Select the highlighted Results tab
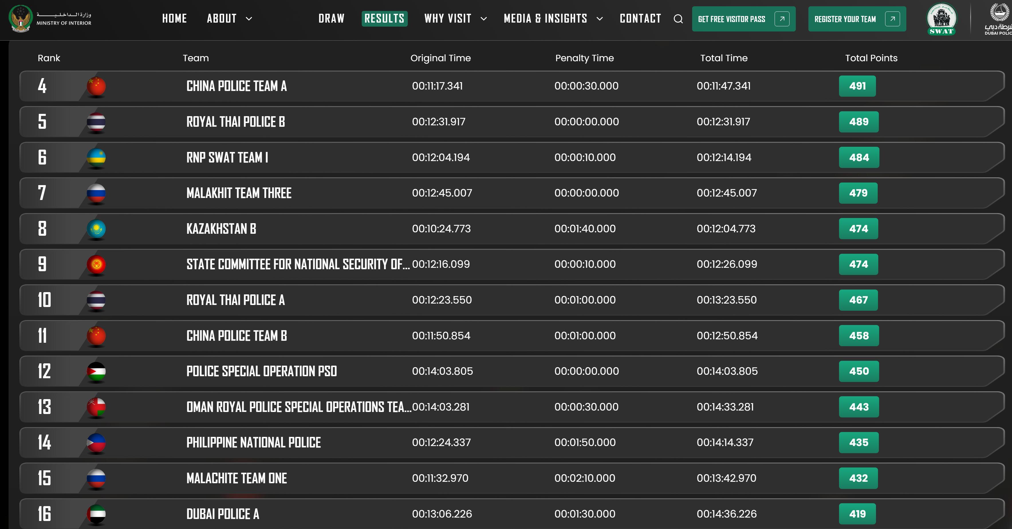Viewport: 1012px width, 529px height. (x=384, y=19)
